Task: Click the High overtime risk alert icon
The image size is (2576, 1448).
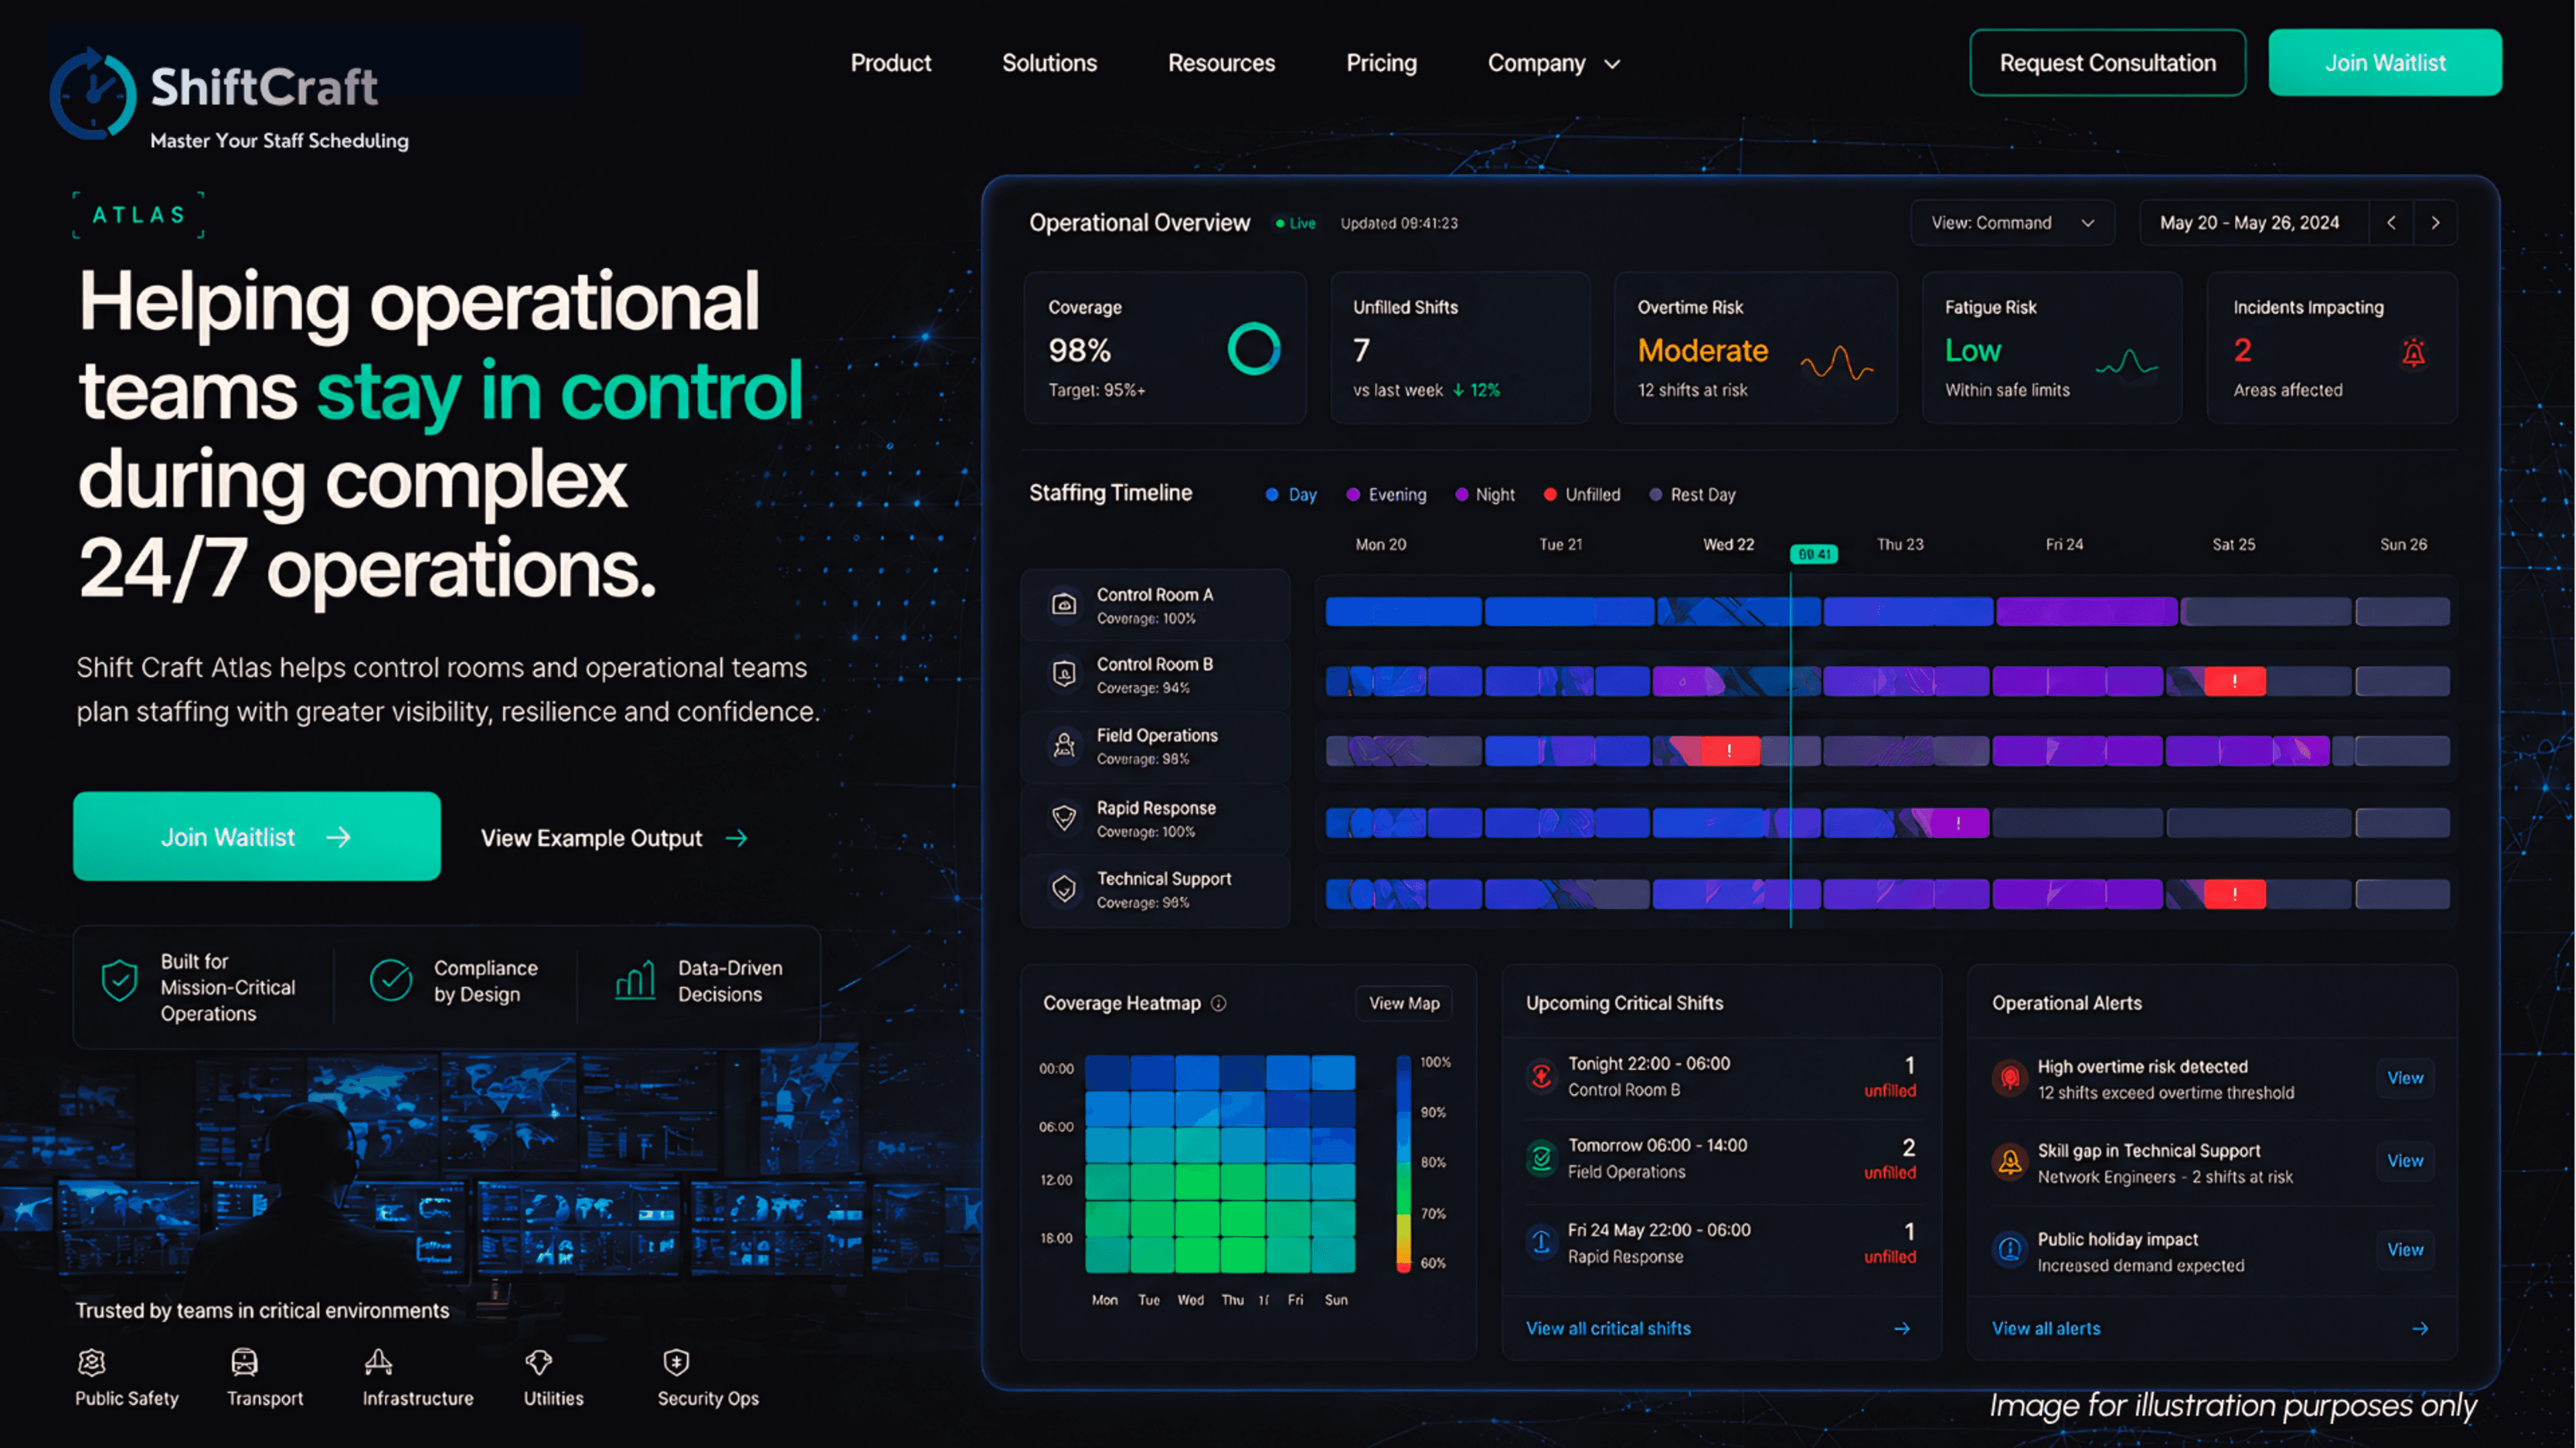Action: [x=2009, y=1078]
